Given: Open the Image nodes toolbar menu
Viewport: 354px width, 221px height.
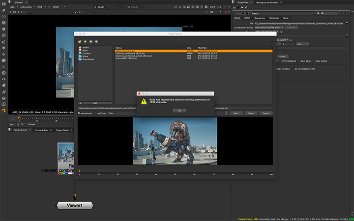Looking at the screenshot, I should click(x=3, y=4).
